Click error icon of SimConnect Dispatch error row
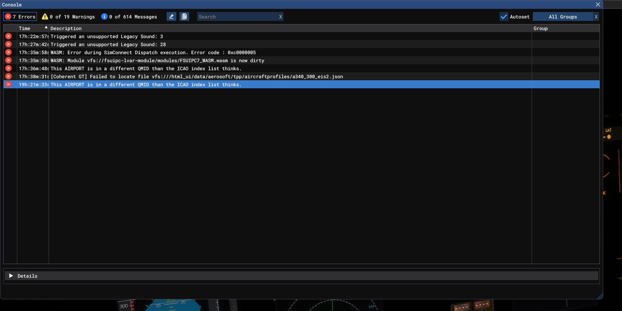The height and width of the screenshot is (311, 622). (8, 52)
